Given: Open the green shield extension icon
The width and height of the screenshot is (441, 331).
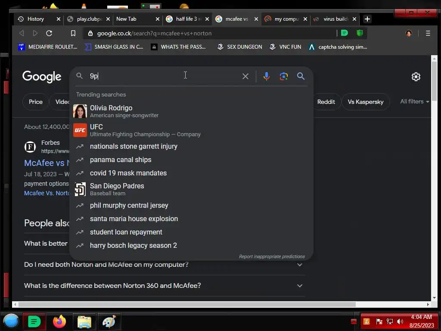Looking at the screenshot, I should (x=360, y=33).
